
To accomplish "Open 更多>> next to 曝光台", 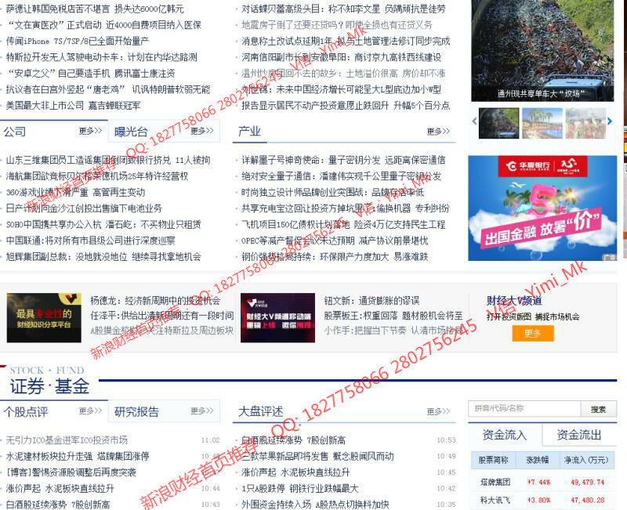I will [x=202, y=131].
